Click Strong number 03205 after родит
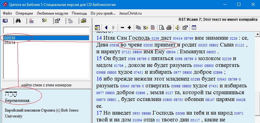Screen dimensions: 260x123 pos(203,45)
